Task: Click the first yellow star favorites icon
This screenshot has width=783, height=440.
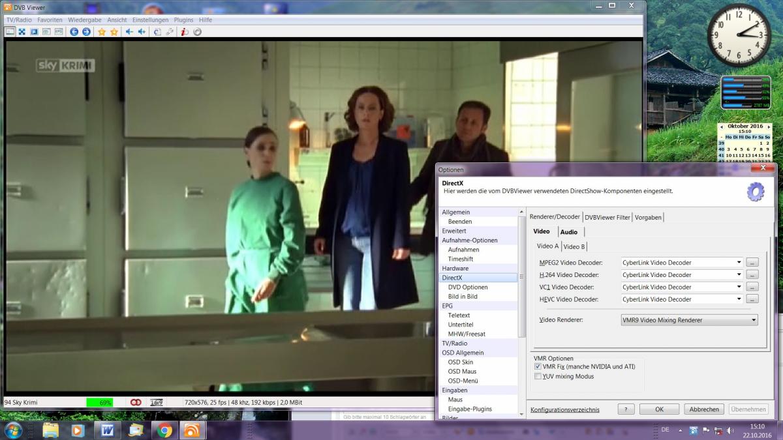Action: click(102, 31)
